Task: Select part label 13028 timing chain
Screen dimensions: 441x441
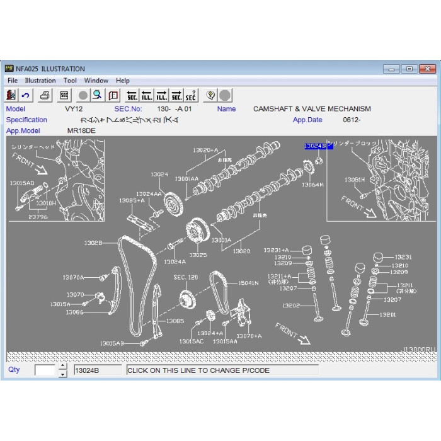Action: tap(93, 243)
